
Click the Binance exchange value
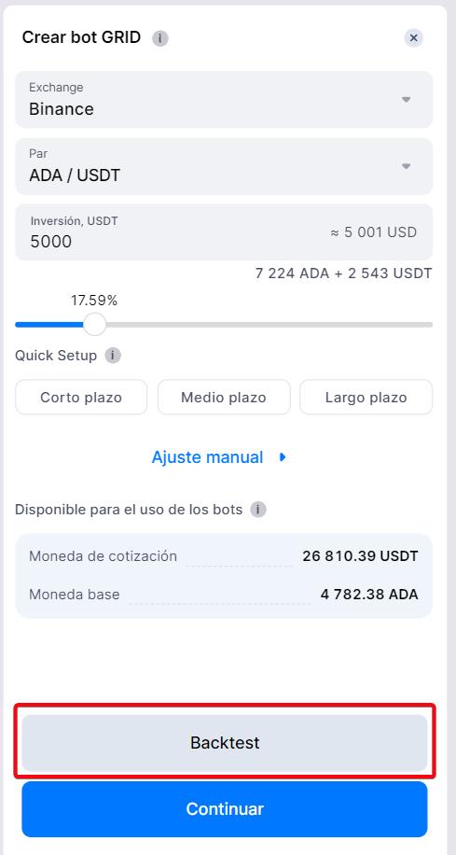click(x=62, y=109)
